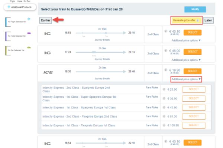Click info icon beside €23.90 fare
The image size is (223, 148).
point(164,89)
